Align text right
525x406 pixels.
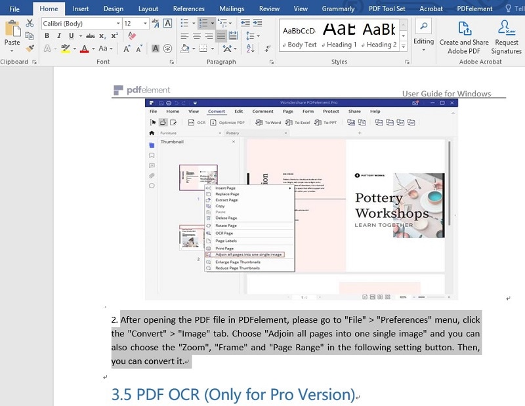pyautogui.click(x=209, y=36)
